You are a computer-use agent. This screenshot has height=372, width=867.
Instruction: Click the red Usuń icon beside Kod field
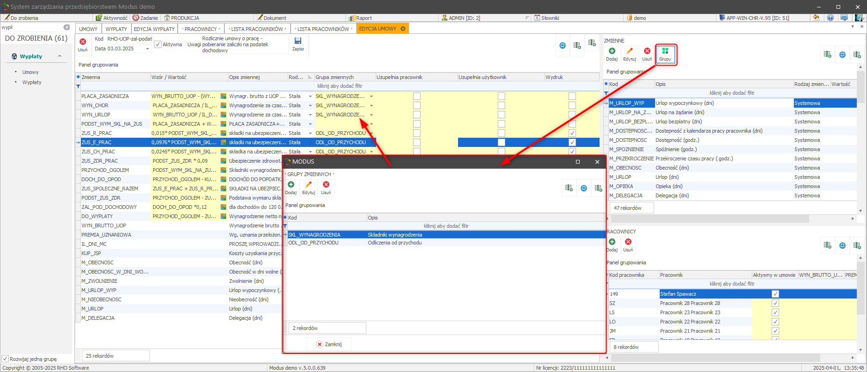point(83,44)
